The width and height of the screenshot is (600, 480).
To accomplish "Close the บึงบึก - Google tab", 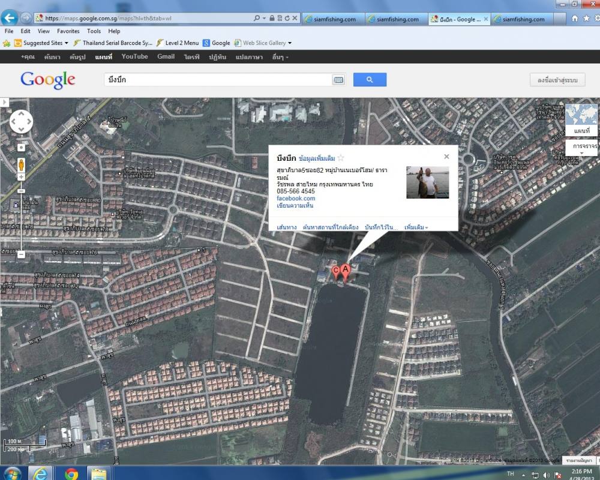I will point(485,19).
